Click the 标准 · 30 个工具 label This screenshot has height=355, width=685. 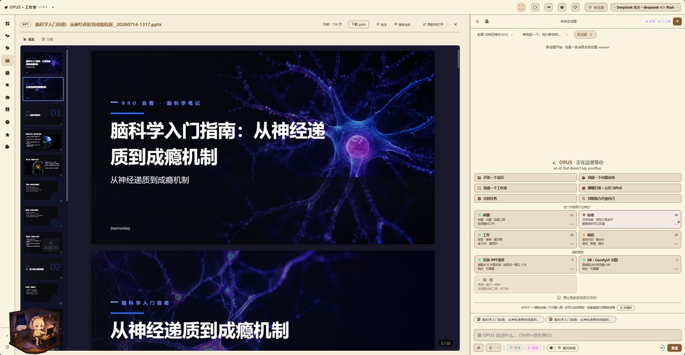pyautogui.click(x=658, y=21)
